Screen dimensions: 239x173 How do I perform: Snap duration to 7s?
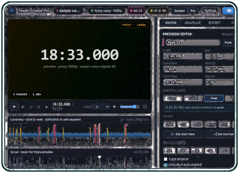[x=224, y=151]
